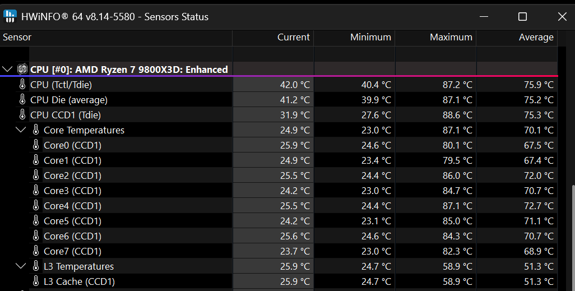Collapse the CPU [#0] AMD Ryzen sensor group
This screenshot has width=575, height=291.
pyautogui.click(x=7, y=69)
